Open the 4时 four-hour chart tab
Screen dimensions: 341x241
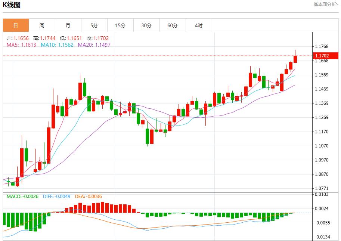coord(199,25)
